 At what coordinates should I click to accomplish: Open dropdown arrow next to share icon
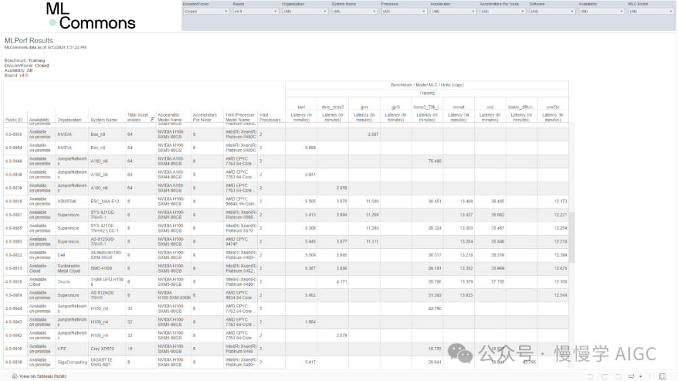point(640,376)
